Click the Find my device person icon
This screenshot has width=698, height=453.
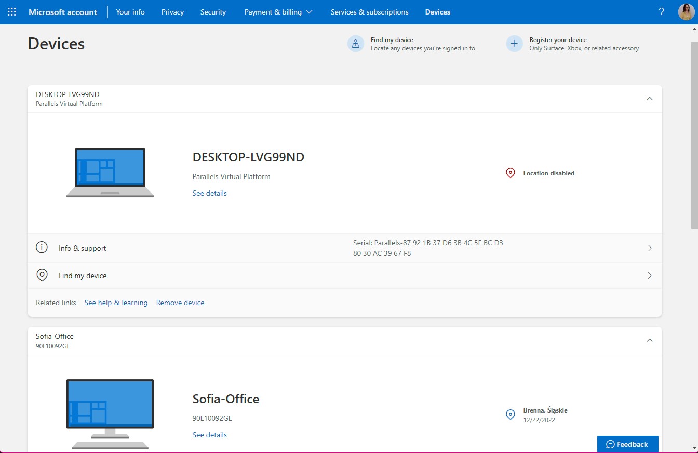pos(355,44)
